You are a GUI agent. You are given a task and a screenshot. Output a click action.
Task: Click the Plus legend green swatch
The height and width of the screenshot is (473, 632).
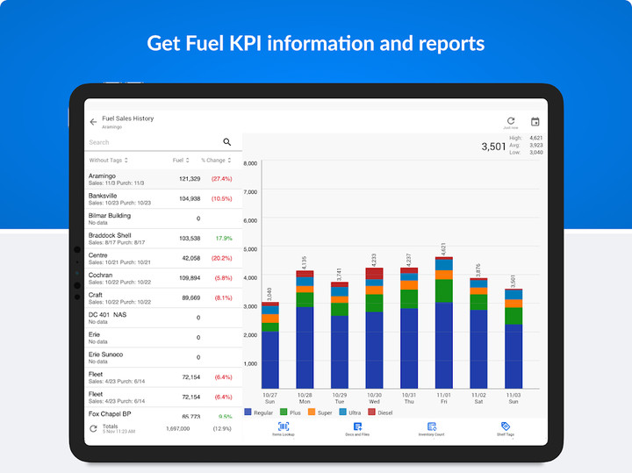(284, 412)
